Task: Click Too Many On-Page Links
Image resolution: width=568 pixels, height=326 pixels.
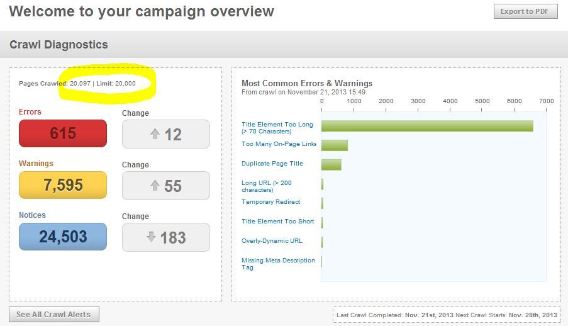Action: click(279, 144)
